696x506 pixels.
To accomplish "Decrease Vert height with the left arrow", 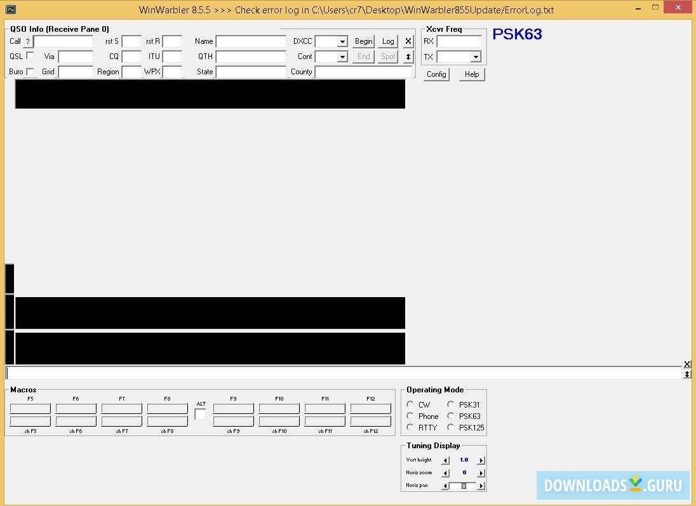I will click(446, 460).
